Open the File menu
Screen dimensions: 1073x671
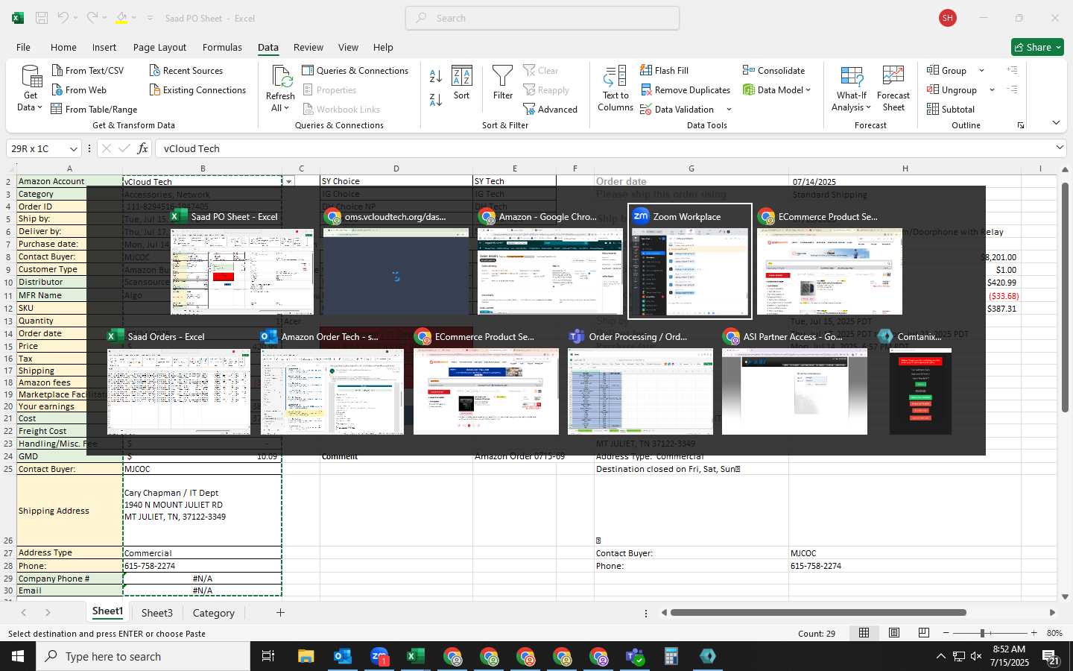pyautogui.click(x=23, y=47)
